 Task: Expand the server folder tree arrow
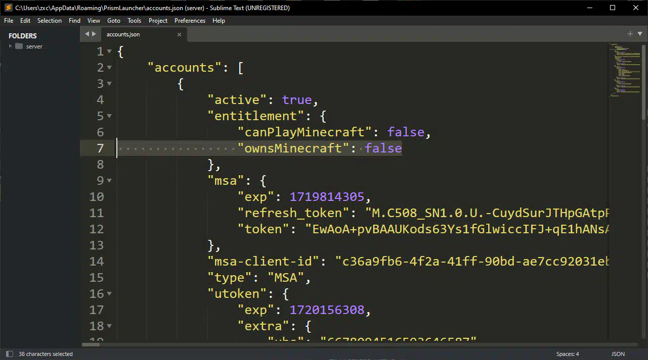click(x=11, y=46)
